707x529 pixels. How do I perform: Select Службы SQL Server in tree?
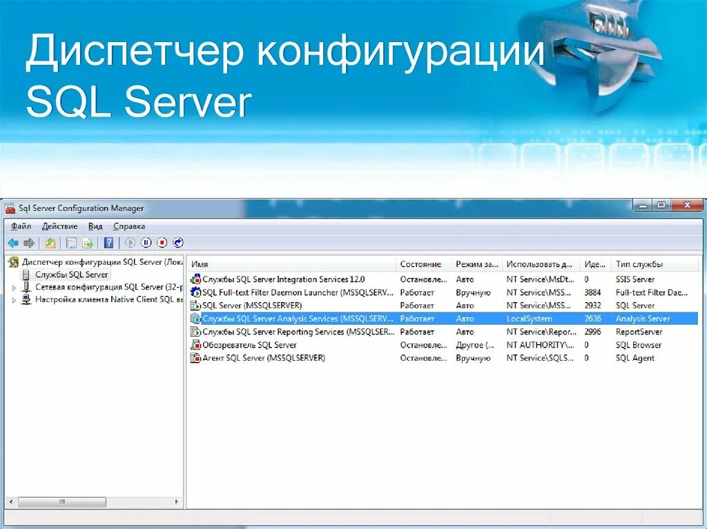click(72, 275)
